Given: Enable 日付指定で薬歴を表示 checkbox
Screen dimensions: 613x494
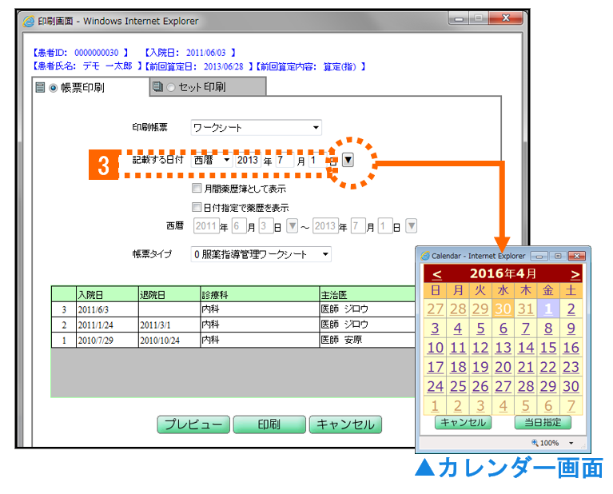Looking at the screenshot, I should click(197, 207).
